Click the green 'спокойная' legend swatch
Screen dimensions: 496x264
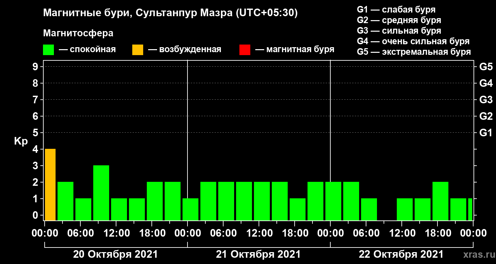coord(49,50)
